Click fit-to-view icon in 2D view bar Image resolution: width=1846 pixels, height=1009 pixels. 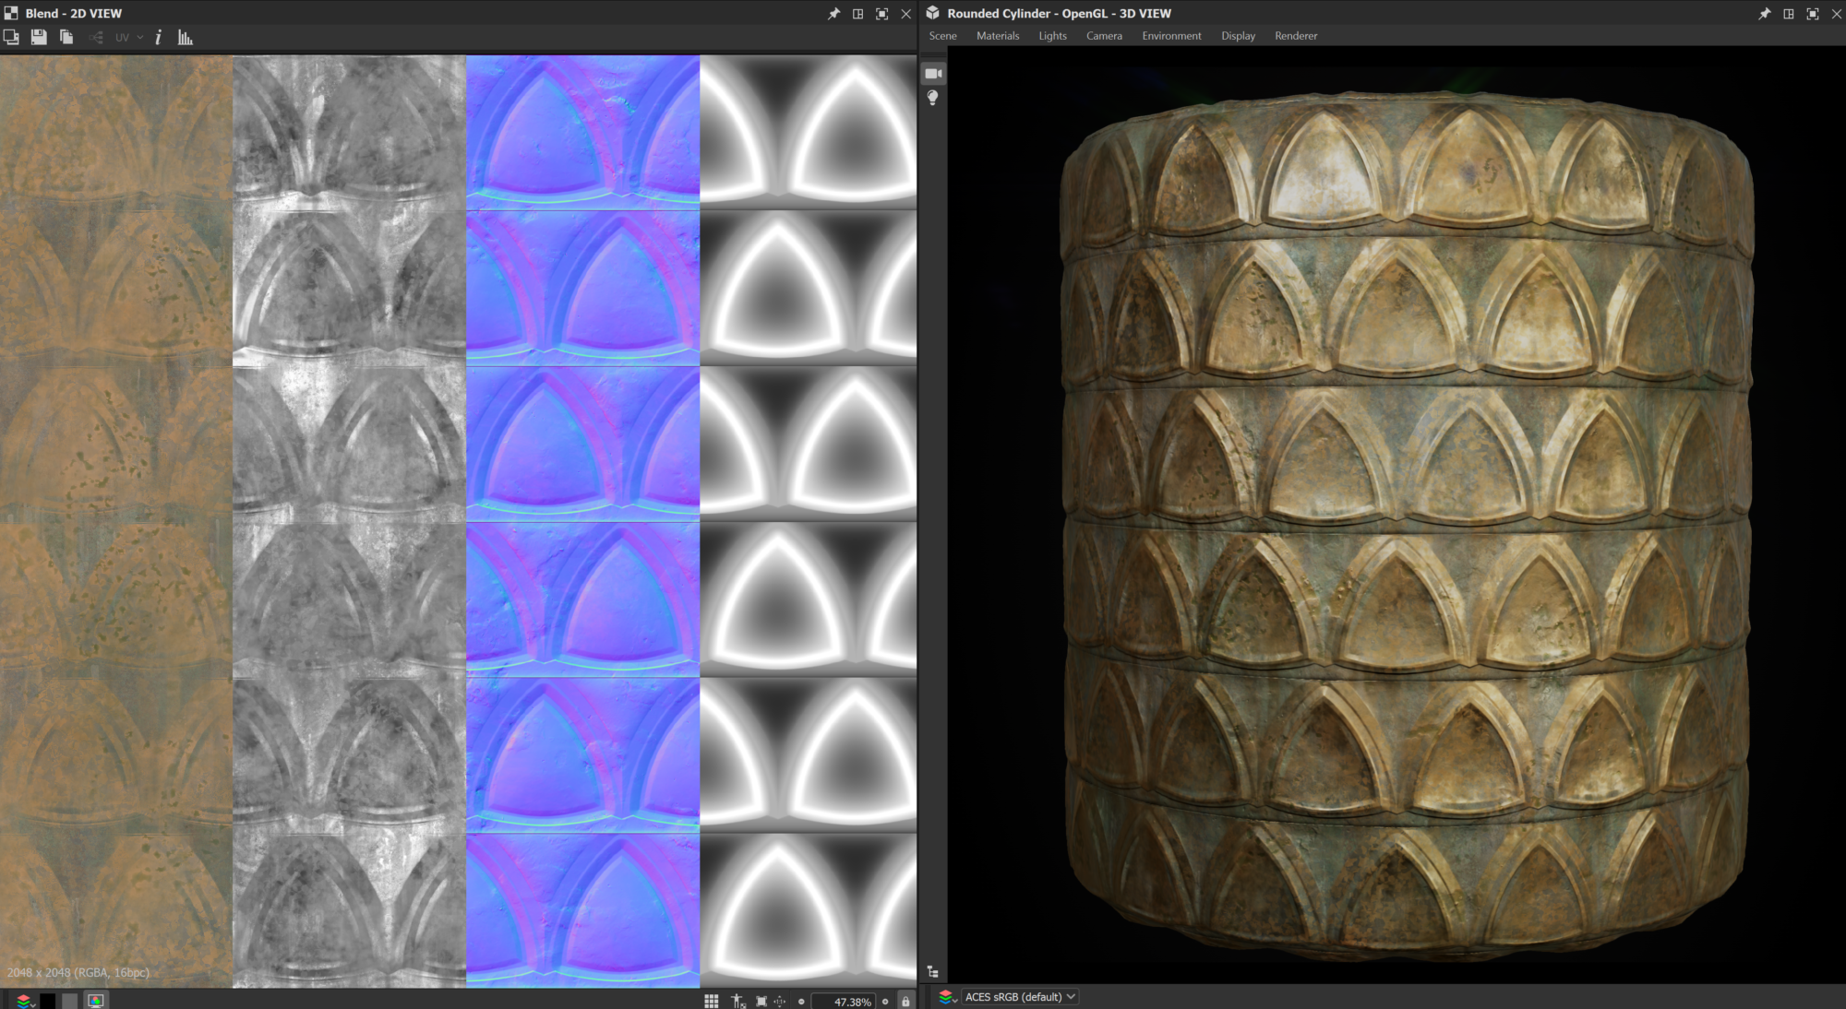pos(761,1001)
